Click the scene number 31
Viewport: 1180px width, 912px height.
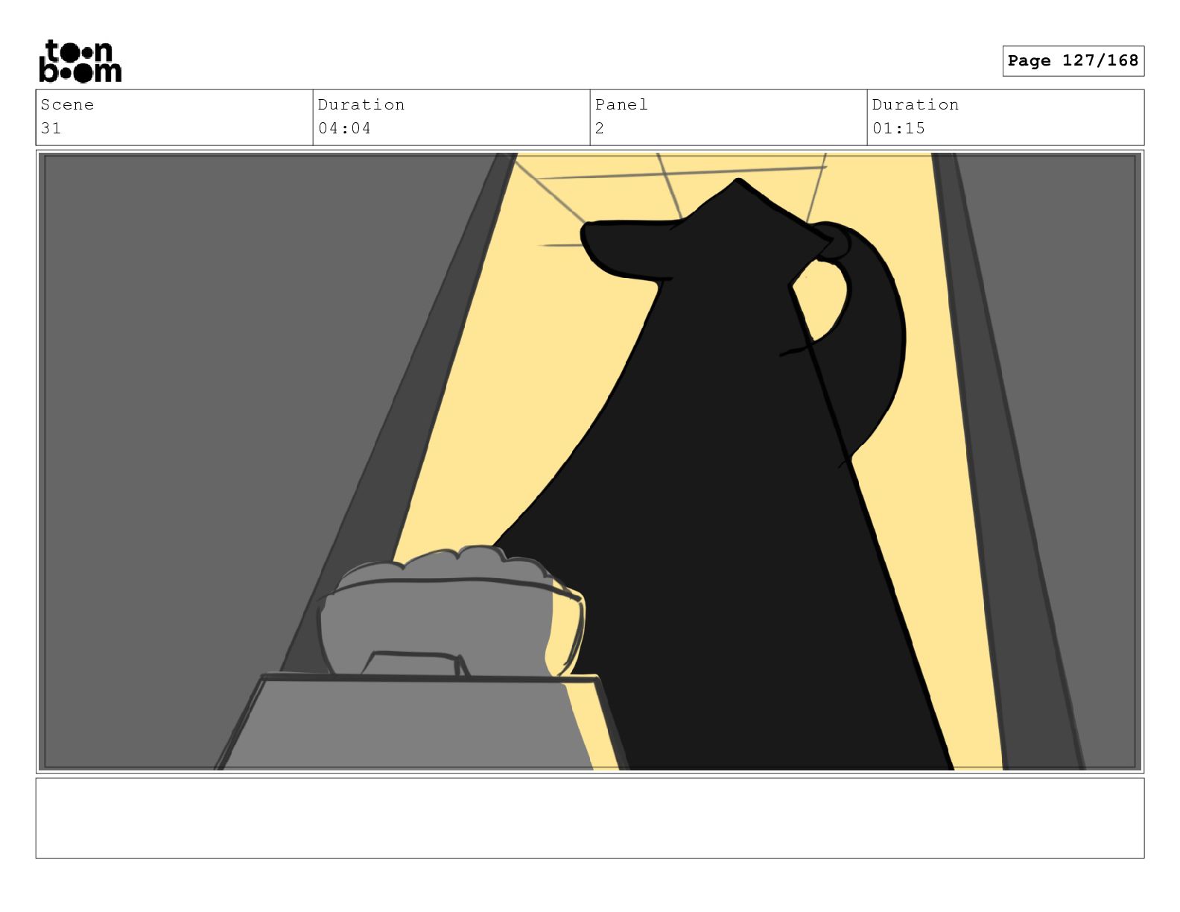pos(51,128)
